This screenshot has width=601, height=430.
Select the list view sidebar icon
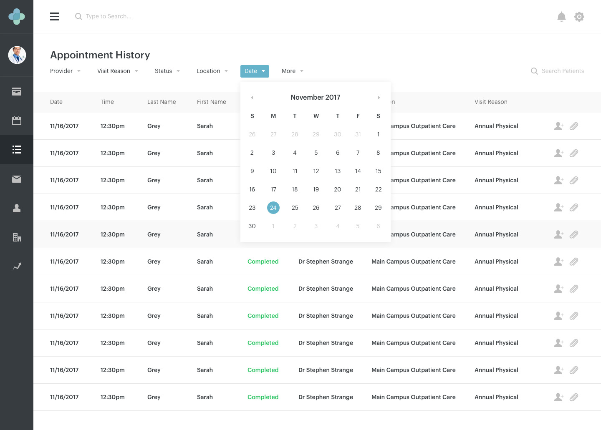click(x=17, y=150)
